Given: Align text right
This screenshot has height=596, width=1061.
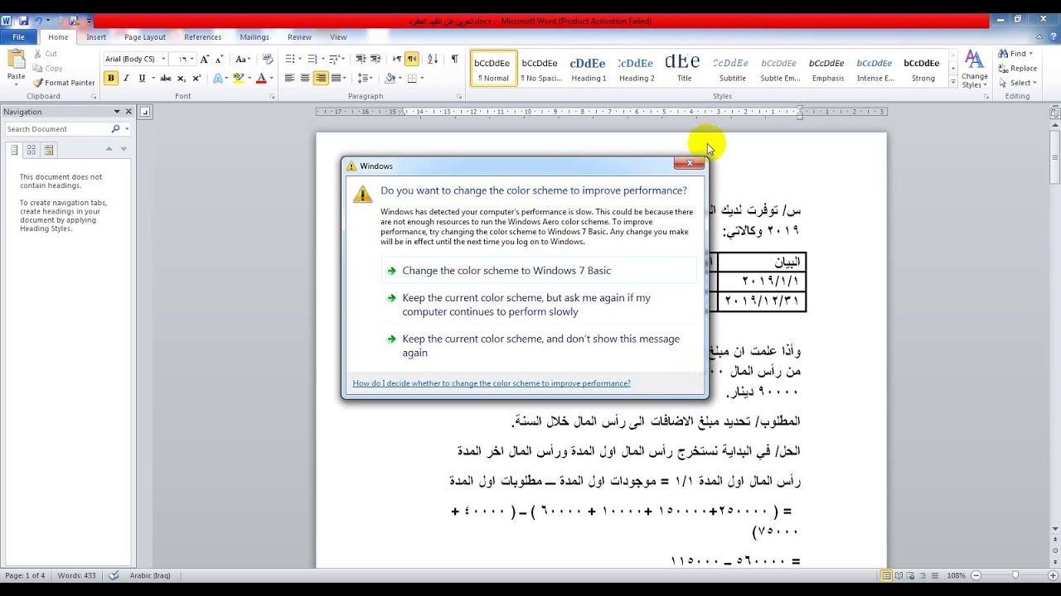Looking at the screenshot, I should (x=321, y=78).
